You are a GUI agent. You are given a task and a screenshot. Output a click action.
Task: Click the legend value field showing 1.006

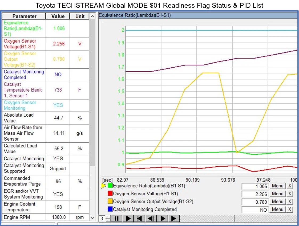255,186
